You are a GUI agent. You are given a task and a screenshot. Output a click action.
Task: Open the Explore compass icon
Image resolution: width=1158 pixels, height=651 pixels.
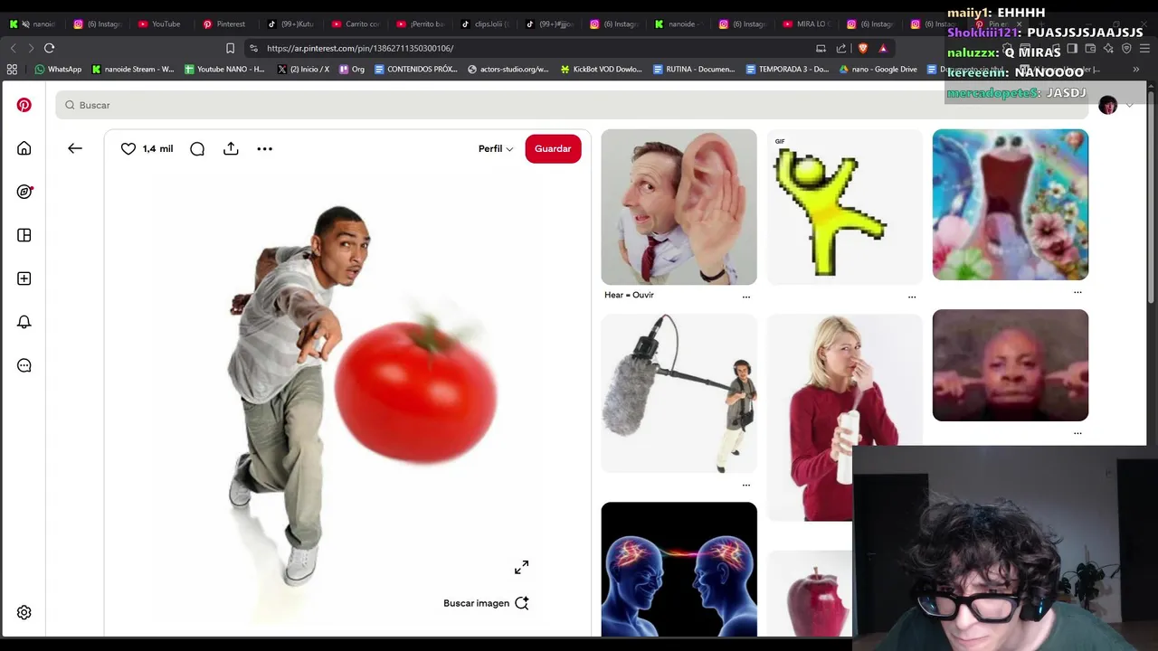24,192
